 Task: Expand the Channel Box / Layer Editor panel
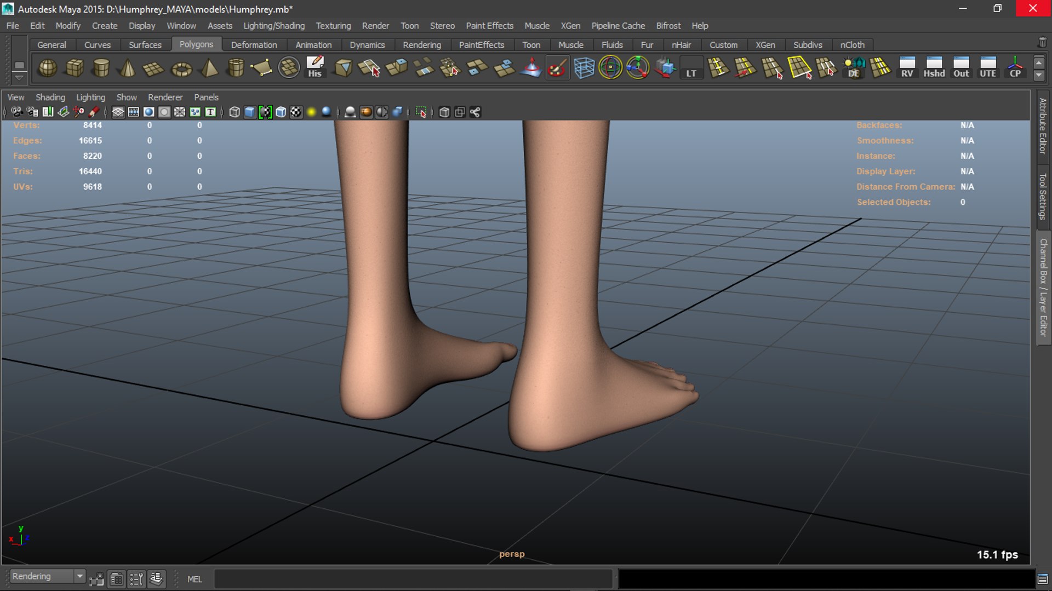[x=1043, y=288]
